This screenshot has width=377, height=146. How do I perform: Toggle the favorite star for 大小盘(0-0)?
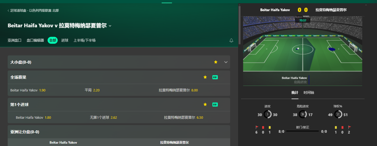coord(216,62)
